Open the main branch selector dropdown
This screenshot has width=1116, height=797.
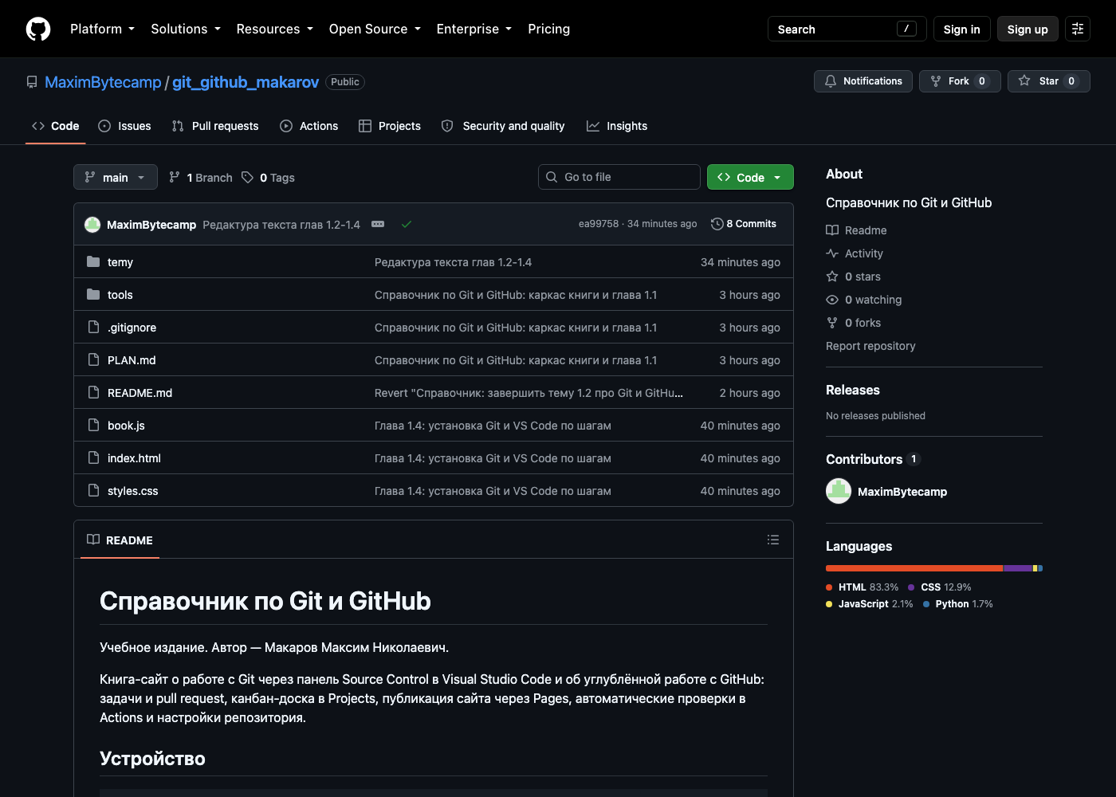(x=116, y=177)
